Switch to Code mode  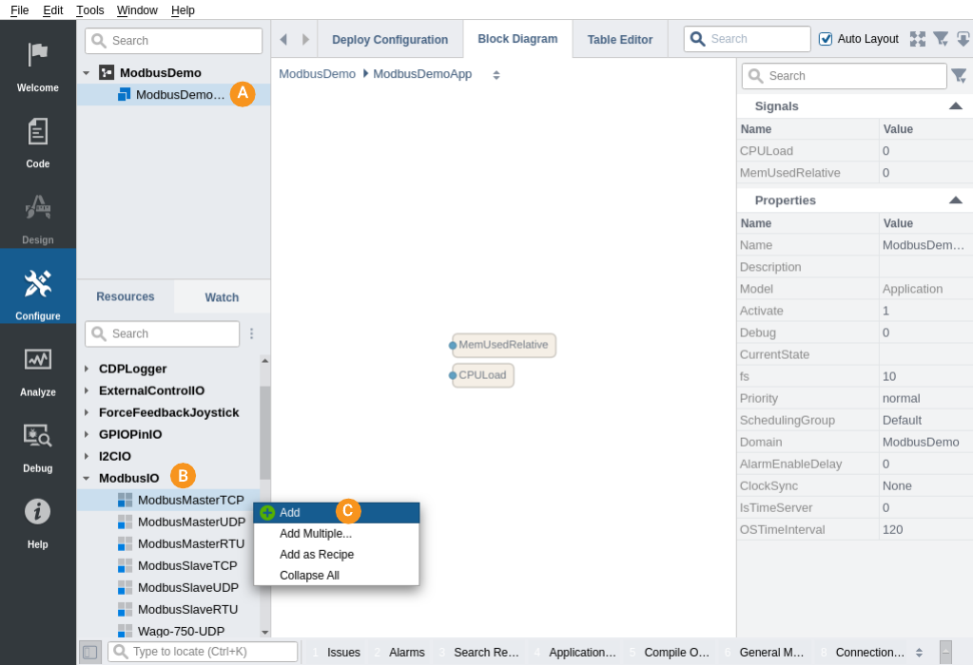(38, 141)
